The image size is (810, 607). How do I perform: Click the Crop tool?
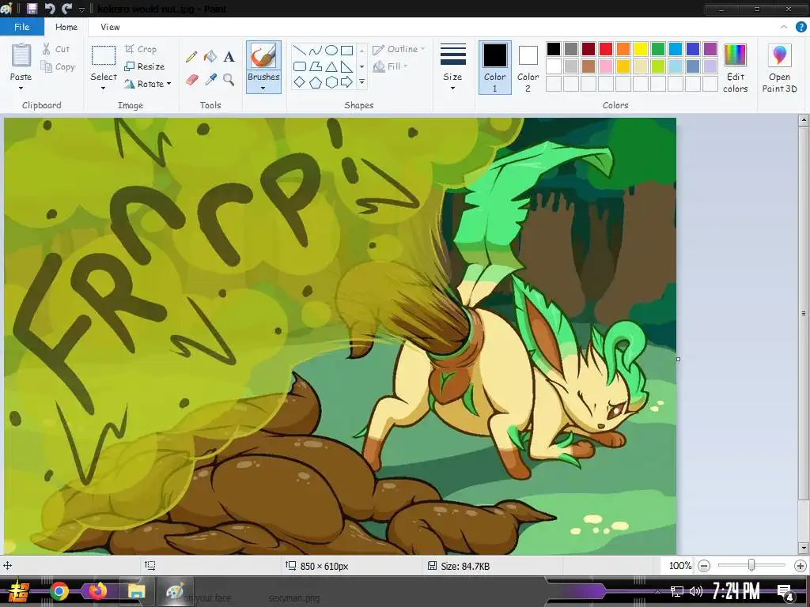141,49
